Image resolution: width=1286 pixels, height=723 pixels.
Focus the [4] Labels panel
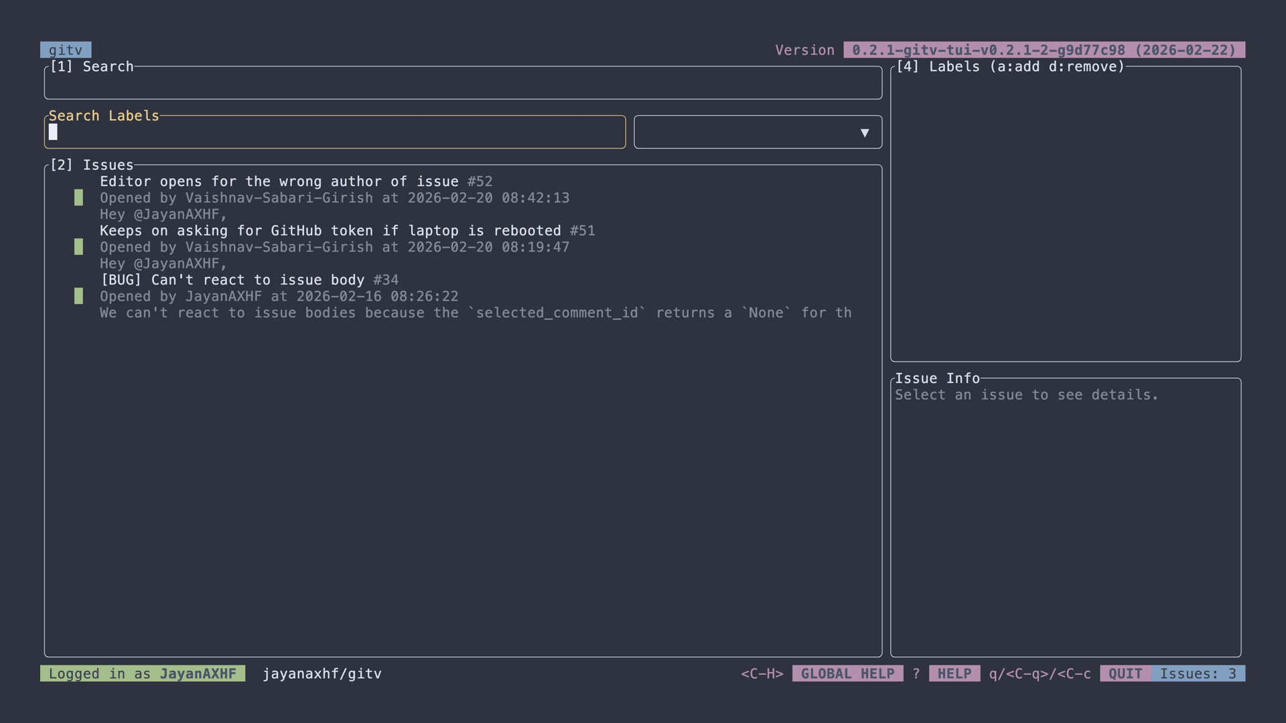pyautogui.click(x=1065, y=214)
